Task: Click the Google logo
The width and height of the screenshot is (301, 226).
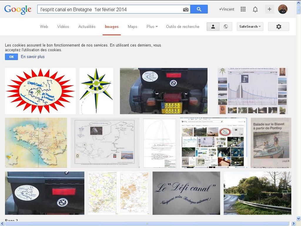Action: point(18,9)
